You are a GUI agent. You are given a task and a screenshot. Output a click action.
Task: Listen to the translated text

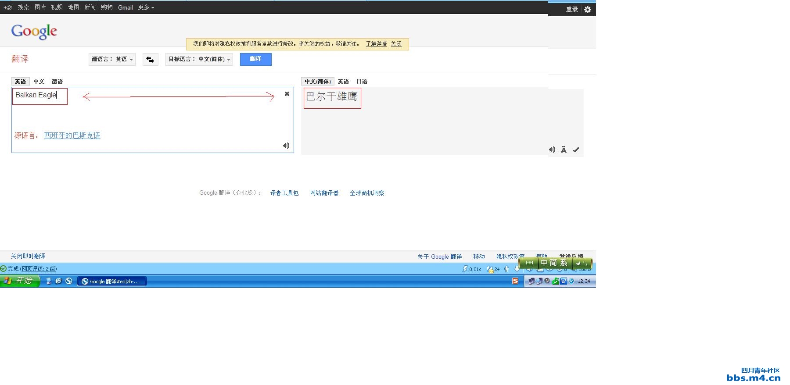pos(552,150)
